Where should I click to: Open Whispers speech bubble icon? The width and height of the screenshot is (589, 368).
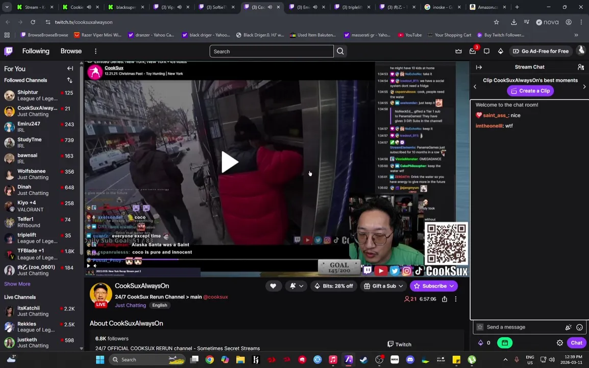point(486,51)
